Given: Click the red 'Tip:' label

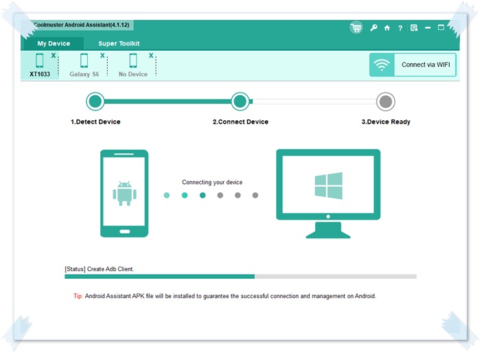Looking at the screenshot, I should click(78, 296).
